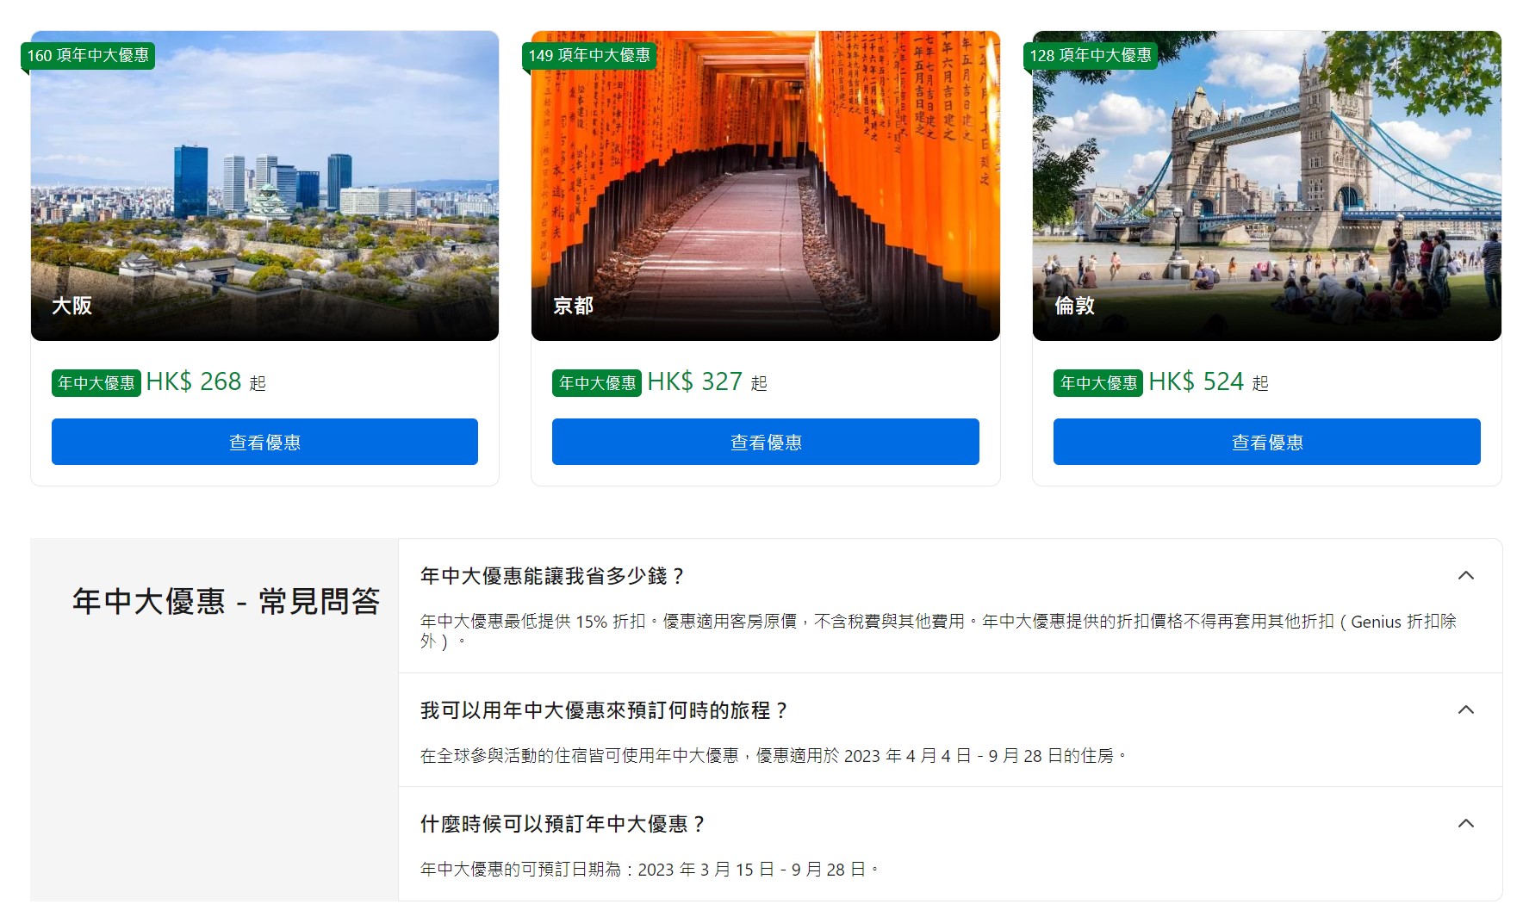Collapse the chevron beside 我可以用年中大優惠來預訂何時的旅程
Image resolution: width=1523 pixels, height=923 pixels.
1465,710
